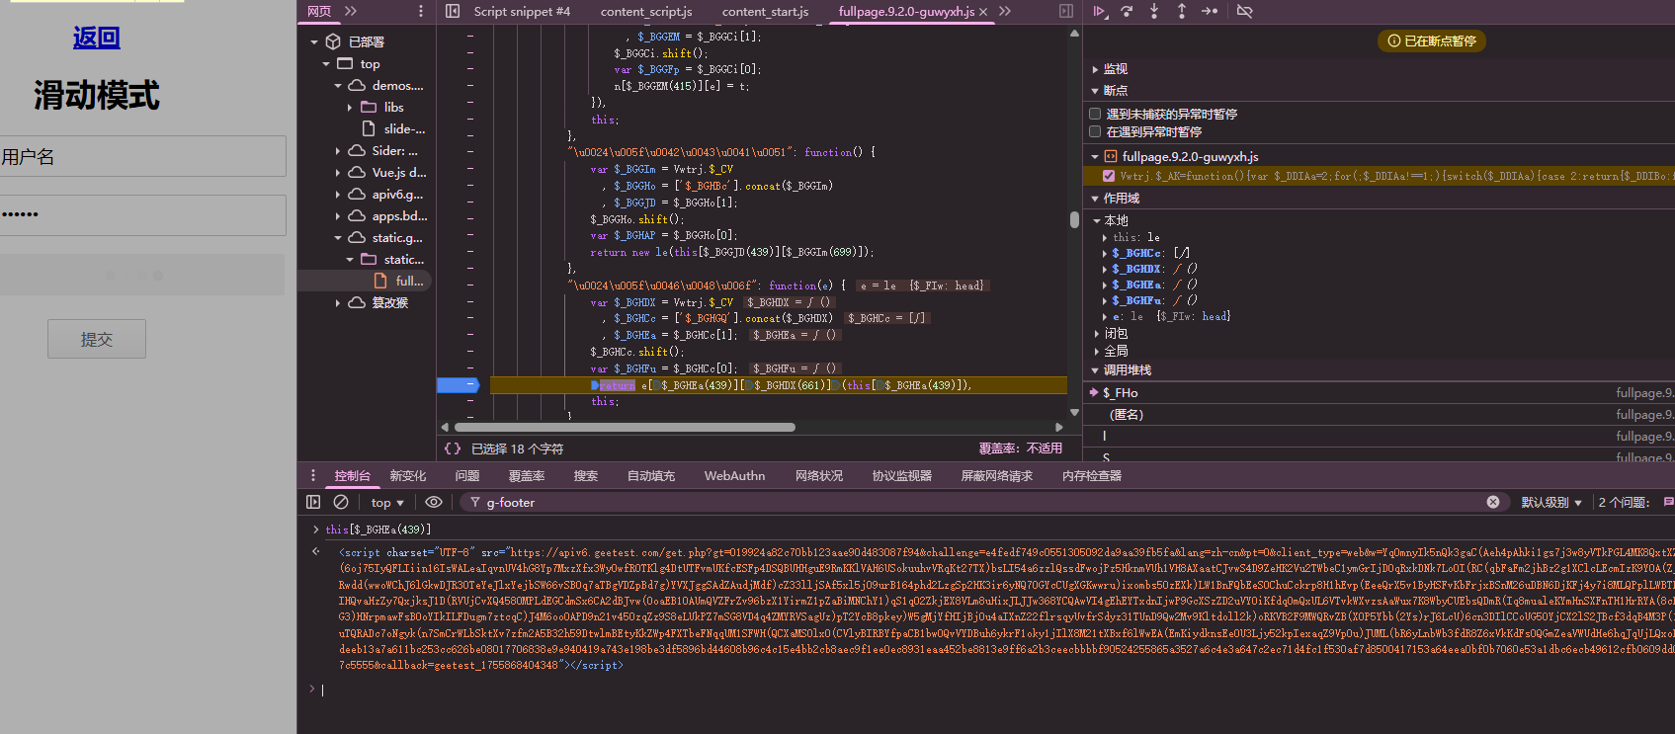Deactivate all breakpoints icon
The image size is (1675, 734).
point(1245,11)
